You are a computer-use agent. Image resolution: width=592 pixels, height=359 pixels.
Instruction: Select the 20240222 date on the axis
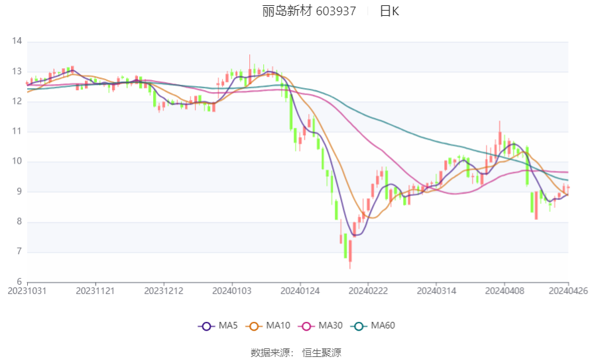[368, 290]
